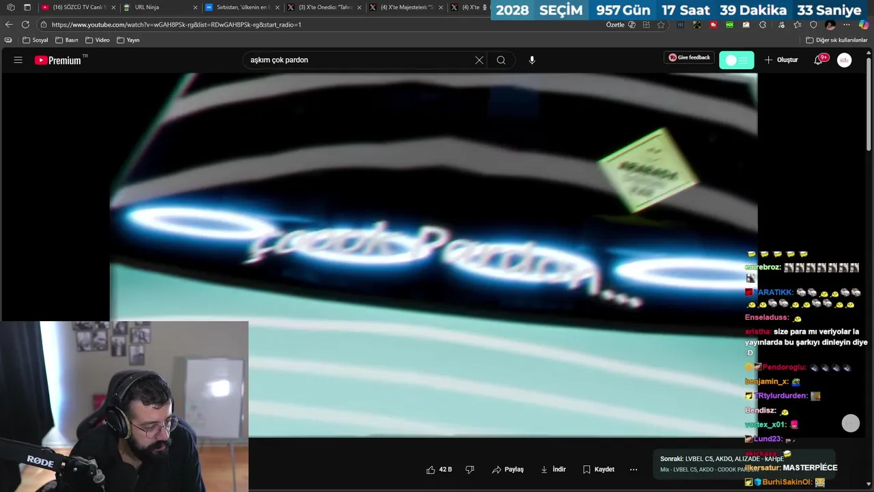Open YouTube notifications bell
The height and width of the screenshot is (492, 874).
point(818,60)
